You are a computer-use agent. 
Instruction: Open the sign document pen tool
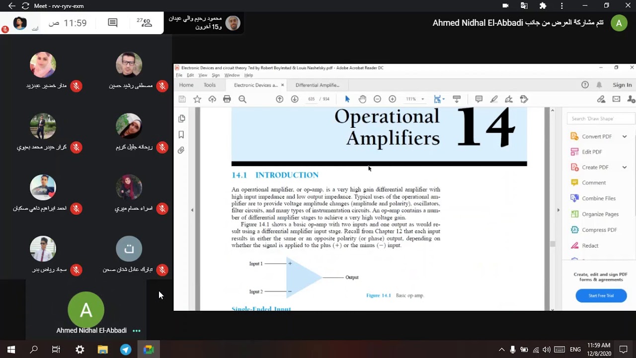[x=509, y=99]
